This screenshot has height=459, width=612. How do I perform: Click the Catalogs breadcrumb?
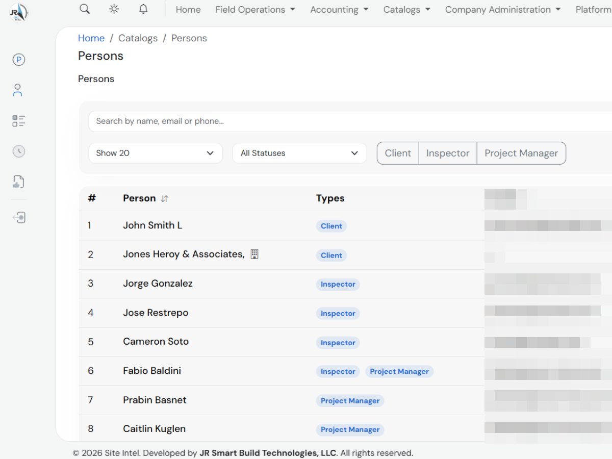[x=138, y=38]
